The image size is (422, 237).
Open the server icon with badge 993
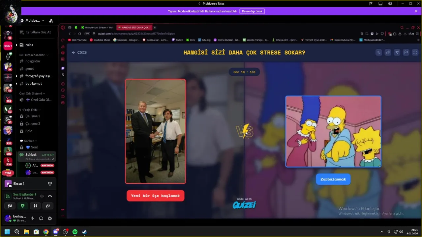click(x=8, y=141)
